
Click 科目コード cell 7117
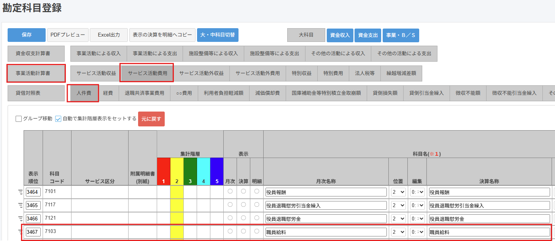tap(57, 206)
